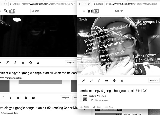Expand the More options menu
Viewport: 160px width, 115px height.
109,107
